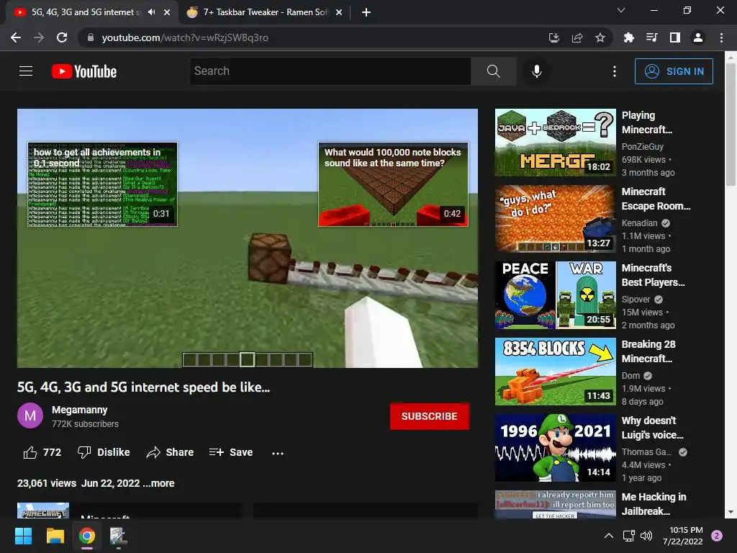
Task: Open Megamanny channel avatar
Action: coord(30,415)
